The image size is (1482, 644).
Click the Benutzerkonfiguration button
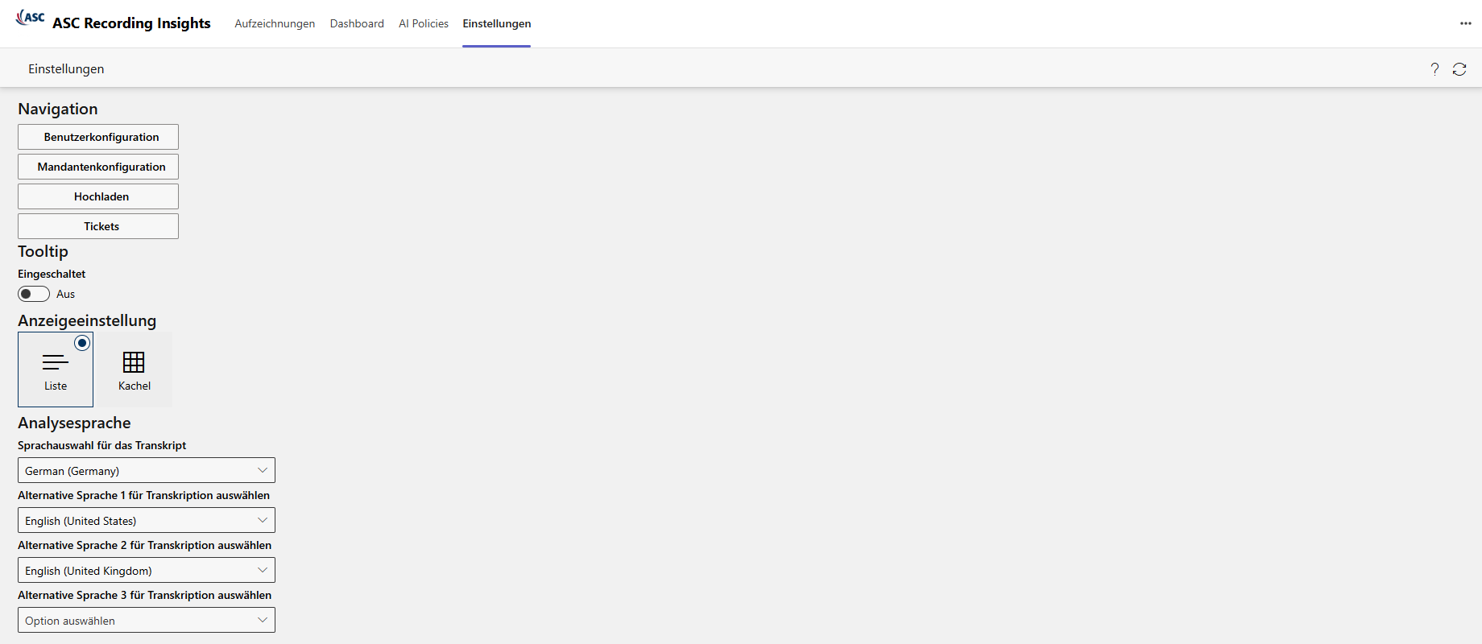pos(98,137)
